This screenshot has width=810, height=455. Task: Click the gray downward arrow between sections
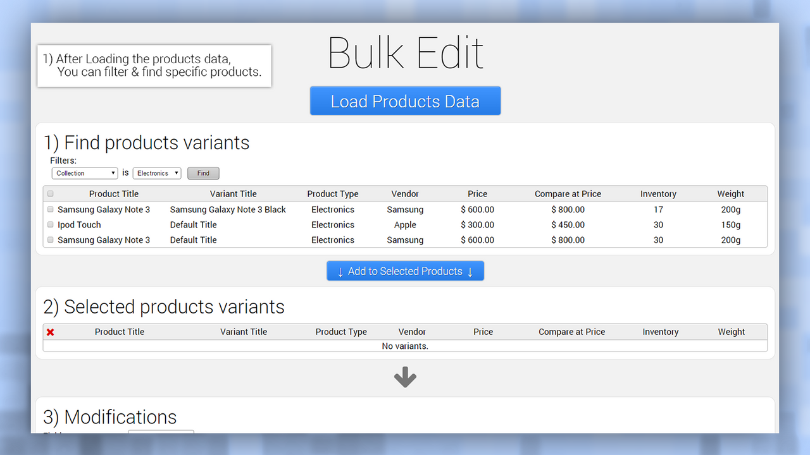405,377
